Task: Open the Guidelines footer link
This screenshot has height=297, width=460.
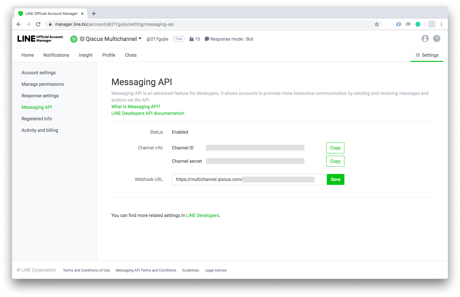Action: 191,270
